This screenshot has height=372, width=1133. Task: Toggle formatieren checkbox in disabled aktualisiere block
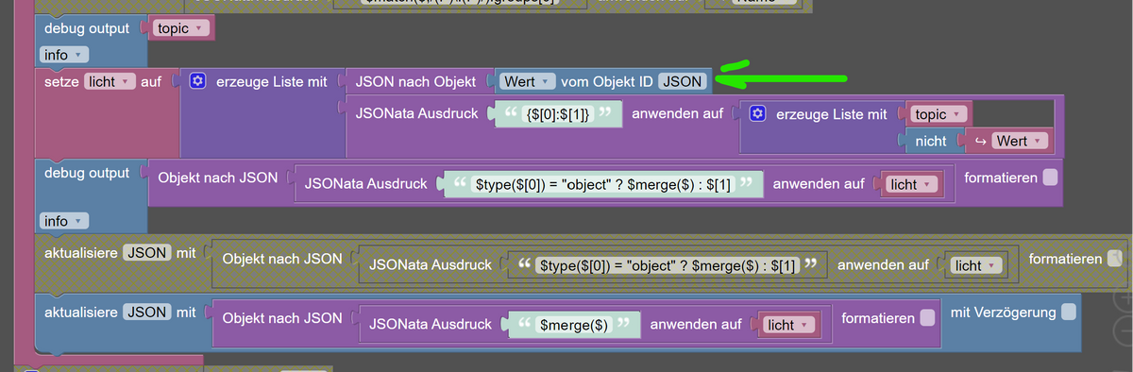click(1115, 258)
